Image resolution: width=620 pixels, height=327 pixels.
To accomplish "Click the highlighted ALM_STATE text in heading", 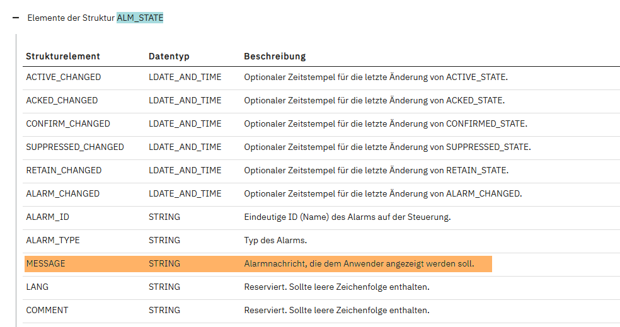I will [x=140, y=18].
